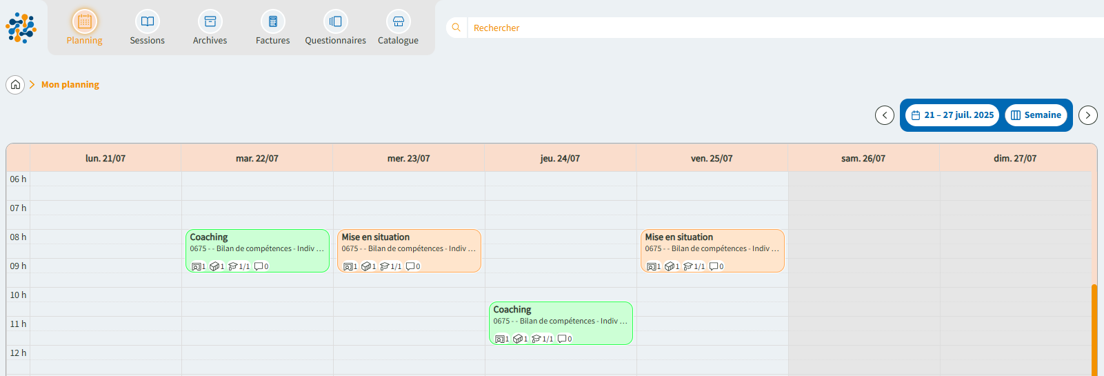Click the search magnifier icon
The height and width of the screenshot is (376, 1104).
456,28
